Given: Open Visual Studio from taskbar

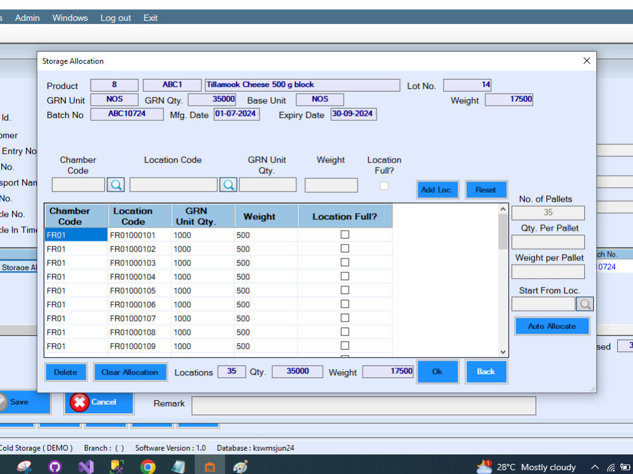Looking at the screenshot, I should (x=85, y=467).
